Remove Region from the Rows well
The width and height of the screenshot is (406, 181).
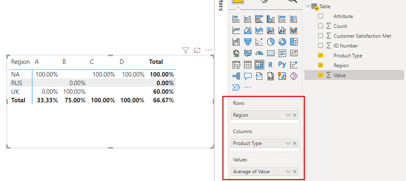coord(294,115)
